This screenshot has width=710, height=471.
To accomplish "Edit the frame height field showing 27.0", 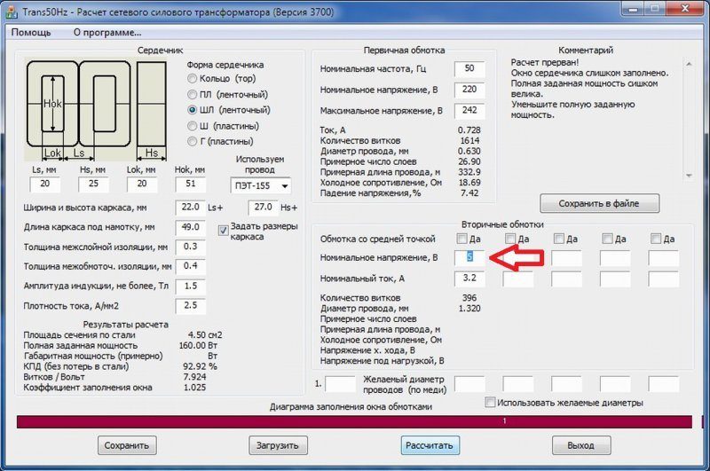I will [x=263, y=208].
